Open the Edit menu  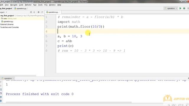click(1, 5)
